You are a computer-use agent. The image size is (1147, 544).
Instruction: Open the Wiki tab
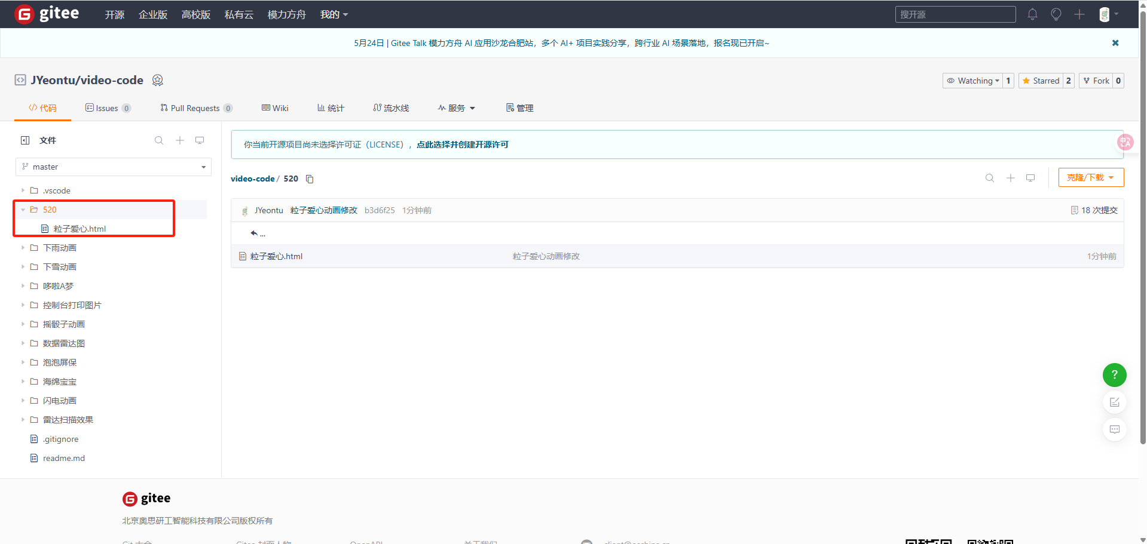coord(275,108)
